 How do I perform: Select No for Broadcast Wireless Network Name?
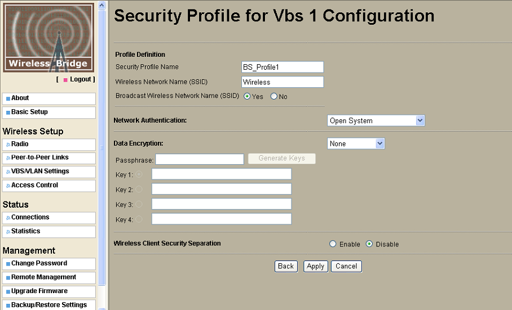(273, 96)
